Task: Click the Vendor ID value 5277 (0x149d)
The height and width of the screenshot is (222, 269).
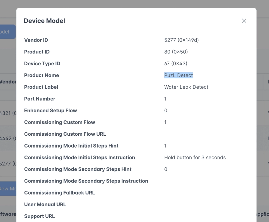Action: click(181, 40)
